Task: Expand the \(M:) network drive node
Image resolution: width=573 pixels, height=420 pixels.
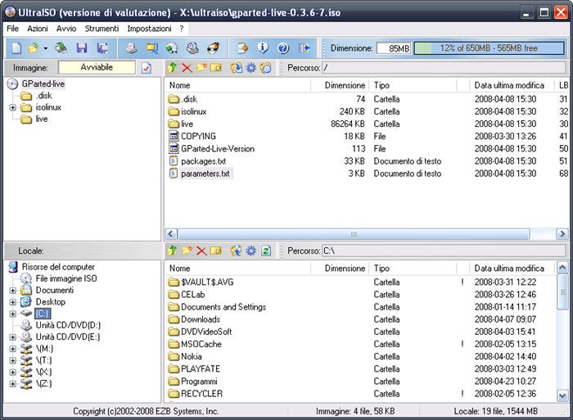Action: coord(13,349)
